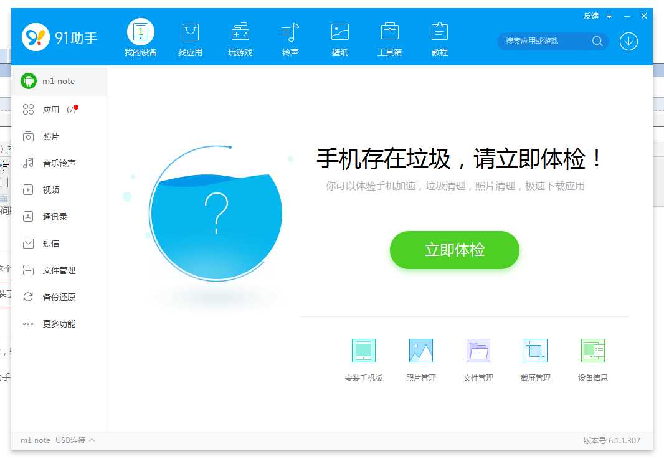Click the 安装手机版 label
This screenshot has height=464, width=664.
click(x=364, y=377)
